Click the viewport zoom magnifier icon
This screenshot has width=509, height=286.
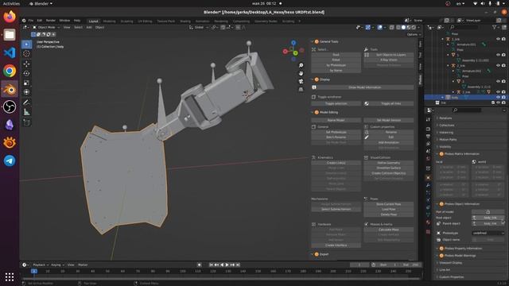coord(301,65)
